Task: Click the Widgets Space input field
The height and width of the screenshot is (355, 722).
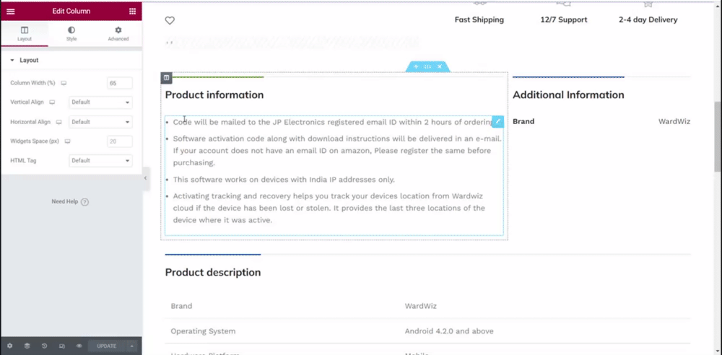Action: tap(120, 141)
